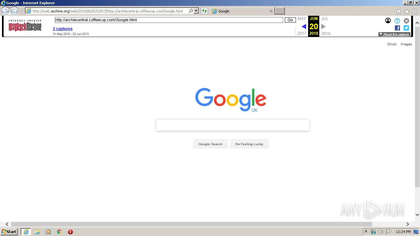Click the Wayback Machine URL input field

tap(169, 20)
